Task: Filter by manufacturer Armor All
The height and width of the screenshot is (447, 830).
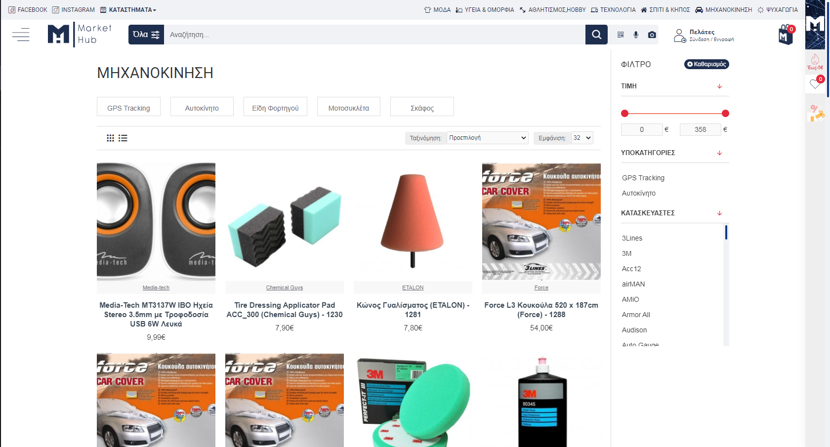Action: pos(636,315)
